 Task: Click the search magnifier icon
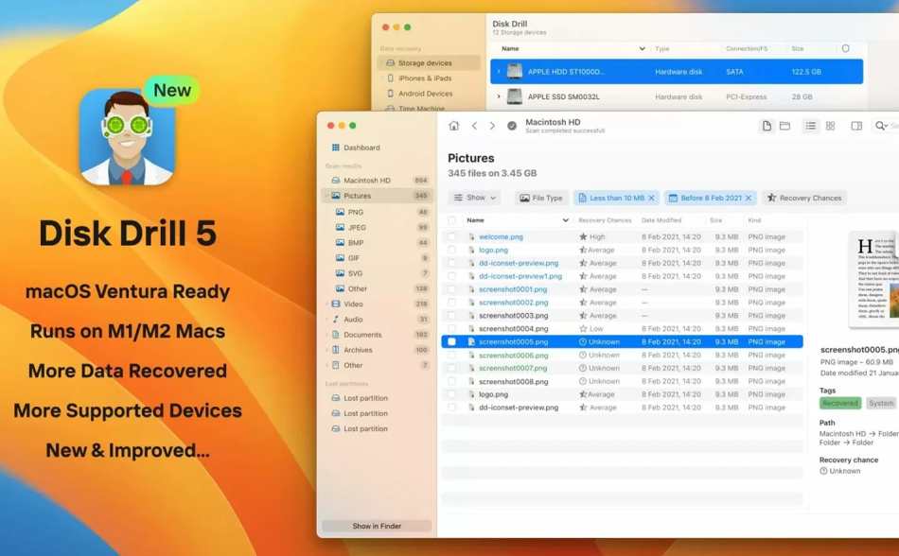[x=880, y=126]
